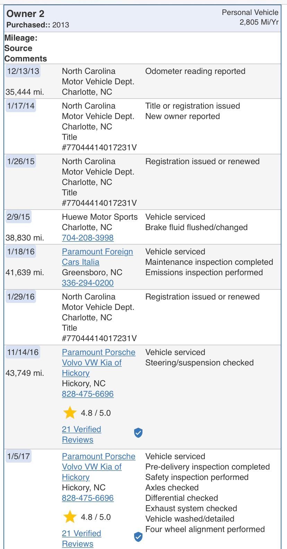This screenshot has width=287, height=549.
Task: Open the Paramount Porsche dealer link in the 11/14/16 entry
Action: tap(98, 362)
